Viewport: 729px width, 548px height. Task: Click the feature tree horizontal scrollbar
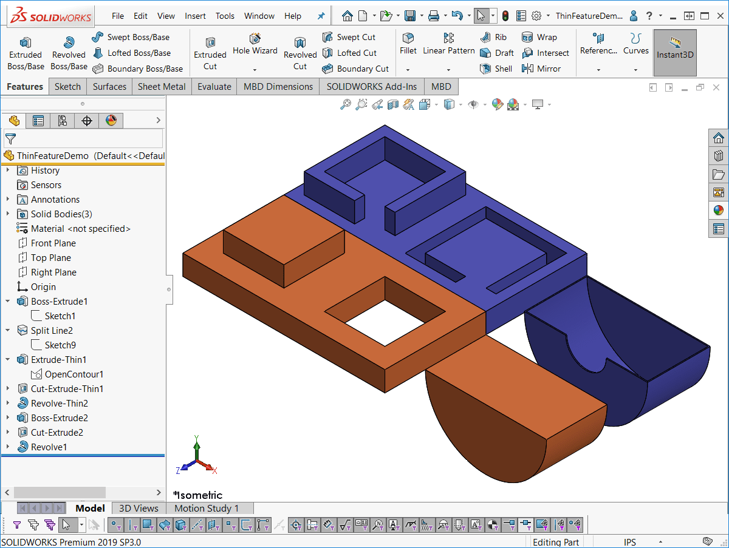[83, 492]
